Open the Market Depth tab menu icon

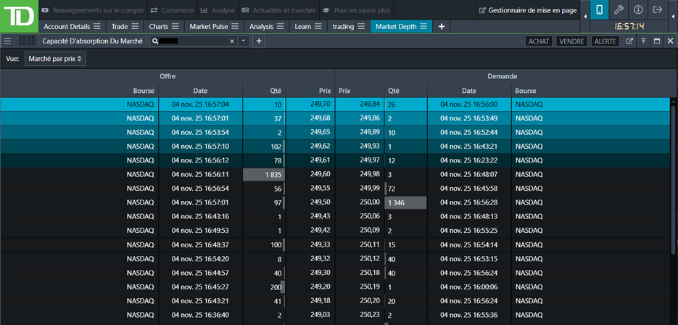click(423, 26)
